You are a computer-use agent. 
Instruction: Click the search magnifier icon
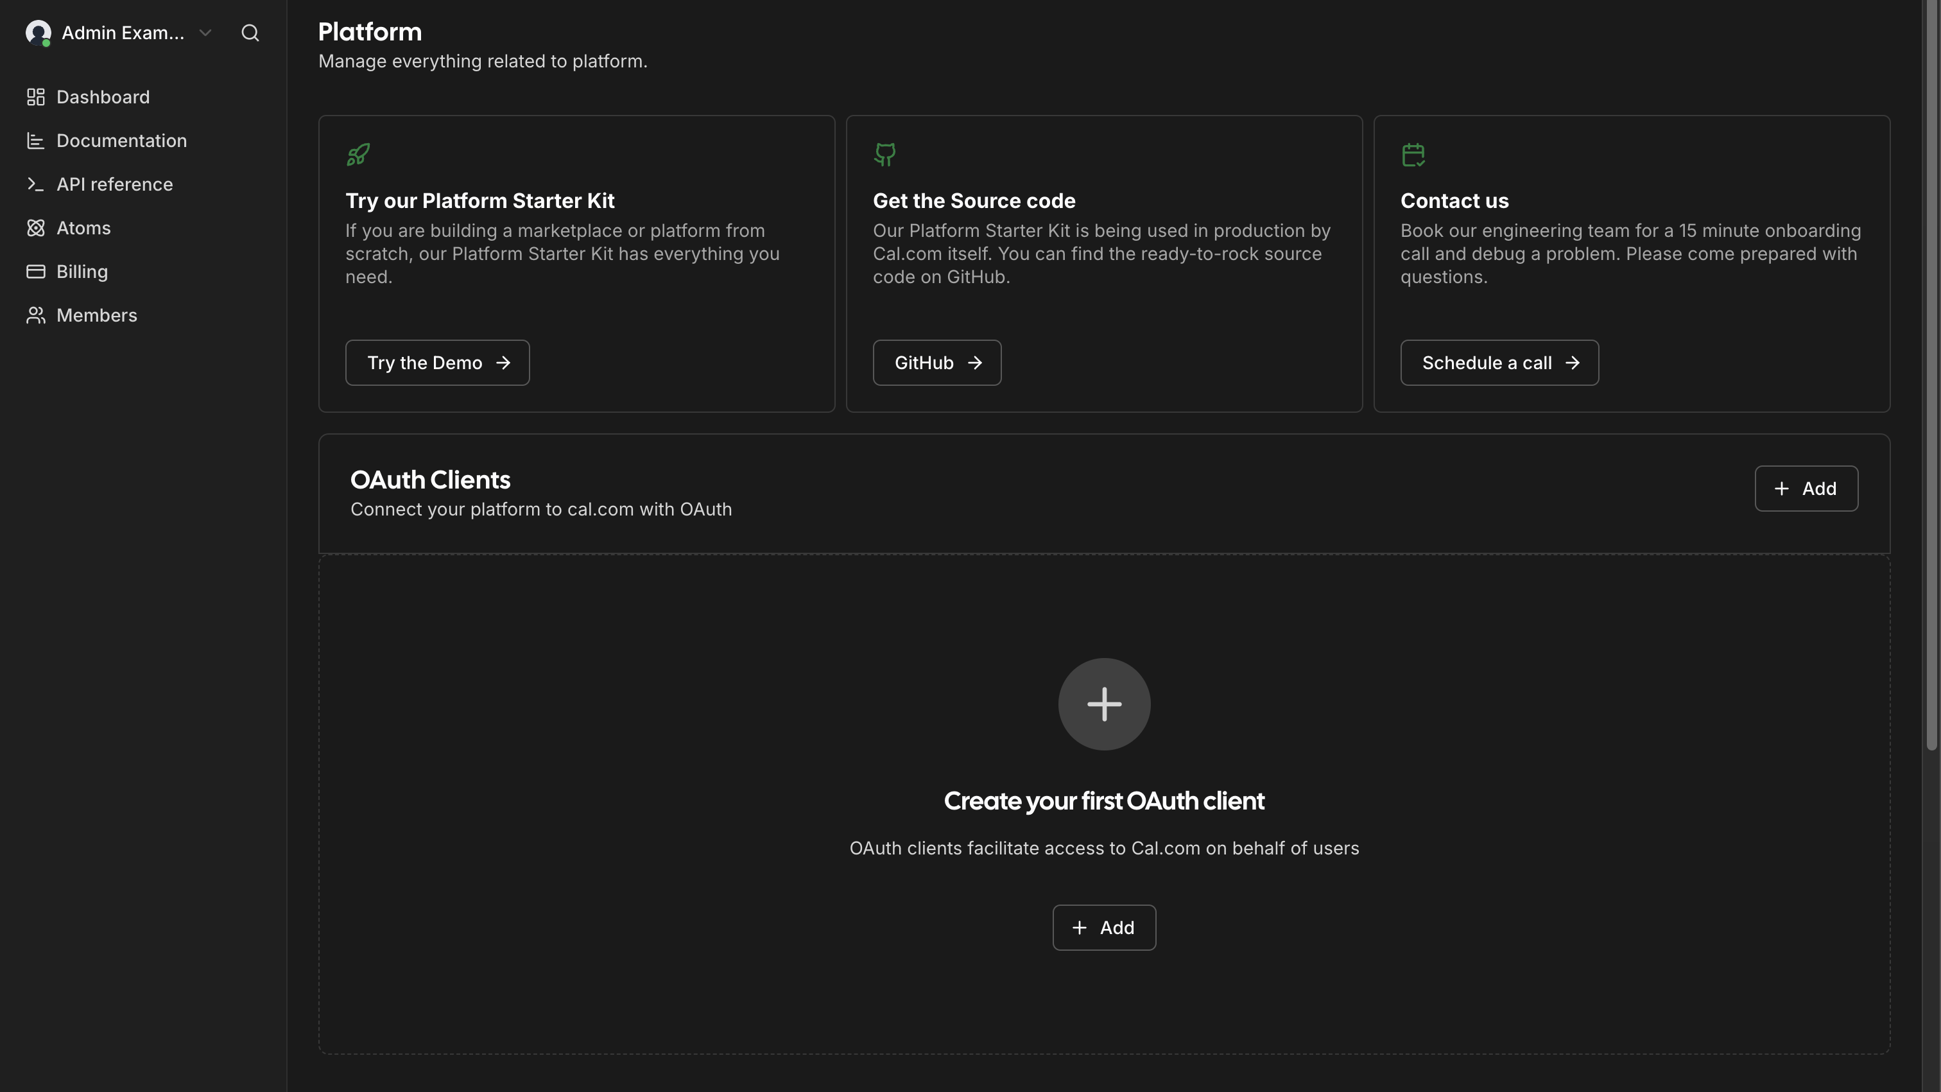[x=250, y=33]
